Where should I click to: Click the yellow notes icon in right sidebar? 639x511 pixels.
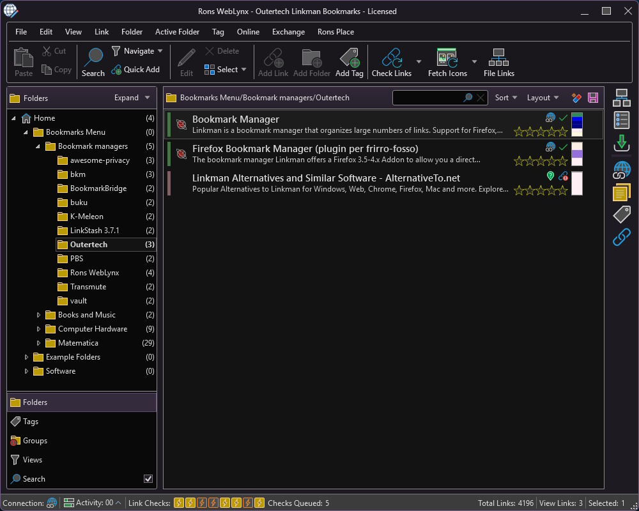[622, 192]
